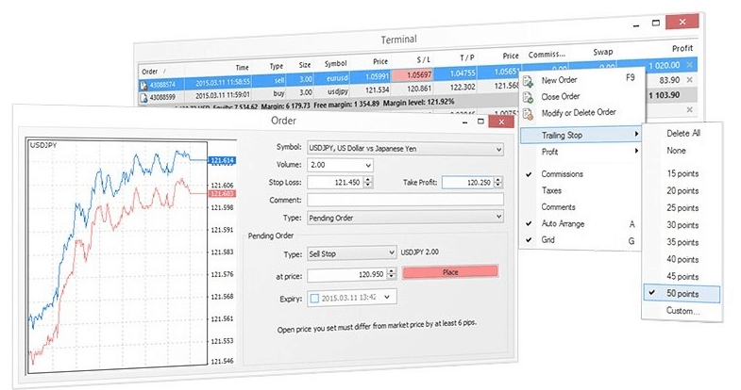Screen dimensions: 741x390
Task: Close the Order dialog window
Action: click(501, 122)
